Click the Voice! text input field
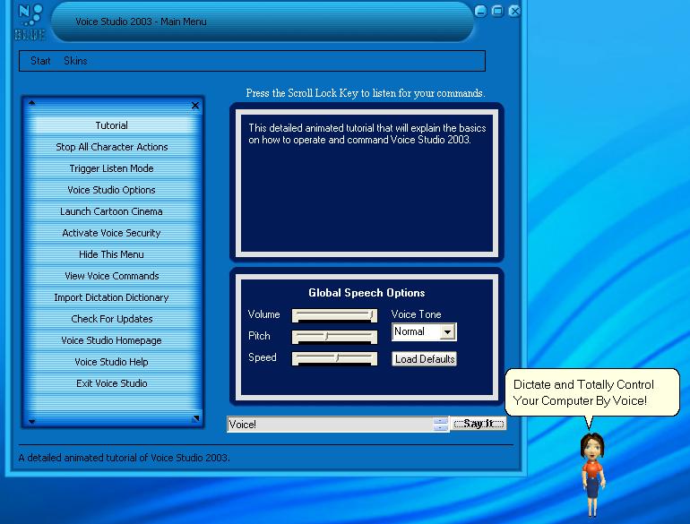Viewport: 690px width, 524px height. (330, 425)
